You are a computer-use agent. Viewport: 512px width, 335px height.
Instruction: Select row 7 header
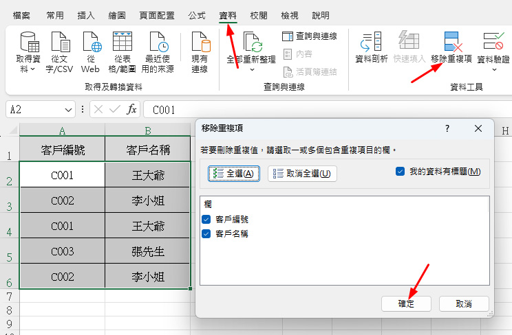tap(10, 297)
